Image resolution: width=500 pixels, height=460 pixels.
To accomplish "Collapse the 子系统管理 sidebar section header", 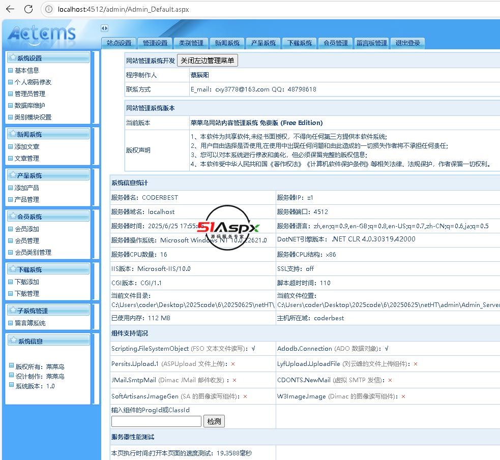I will (48, 310).
